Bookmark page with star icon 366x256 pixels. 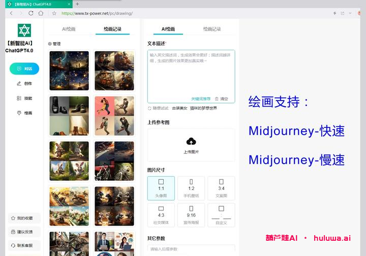[54, 13]
